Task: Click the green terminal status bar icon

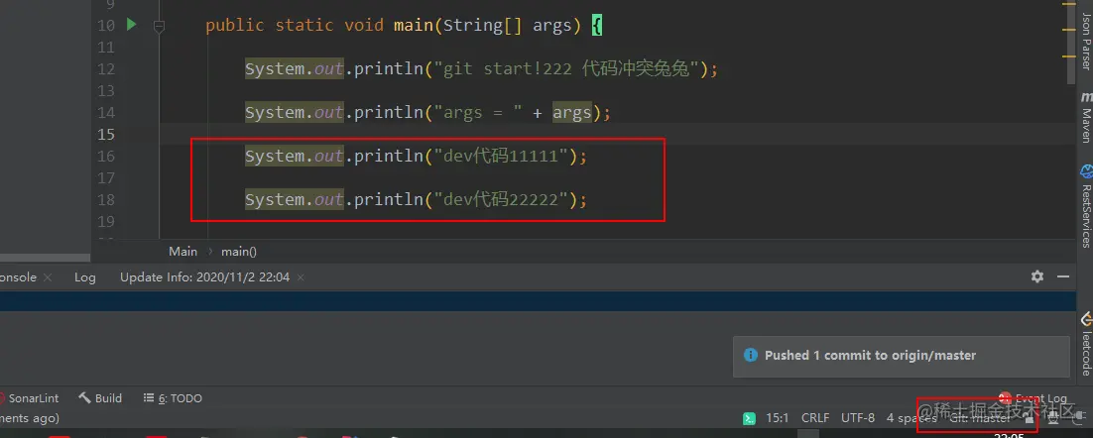Action: tap(749, 418)
